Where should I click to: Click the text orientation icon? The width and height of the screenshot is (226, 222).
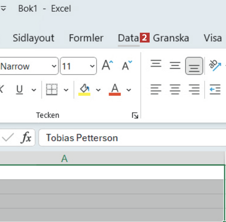215,66
